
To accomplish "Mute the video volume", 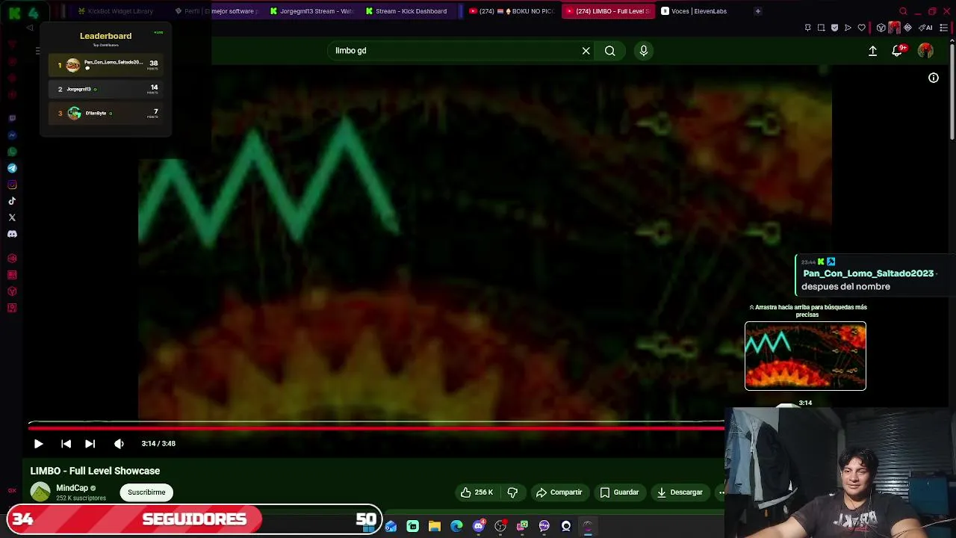I will coord(119,444).
